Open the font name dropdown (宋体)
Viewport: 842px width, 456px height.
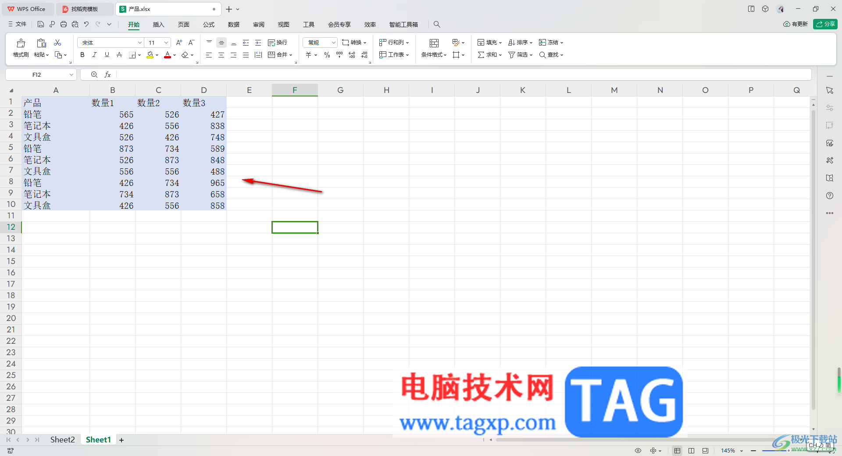click(x=140, y=43)
